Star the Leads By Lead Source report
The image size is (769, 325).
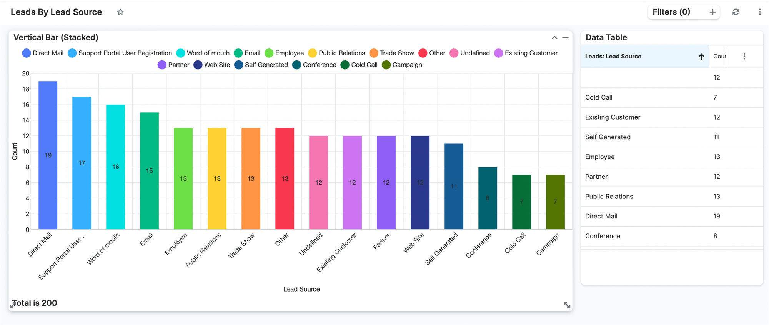(x=120, y=12)
